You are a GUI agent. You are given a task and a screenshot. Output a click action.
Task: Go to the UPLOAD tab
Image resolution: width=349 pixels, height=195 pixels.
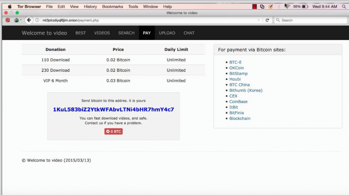[167, 33]
